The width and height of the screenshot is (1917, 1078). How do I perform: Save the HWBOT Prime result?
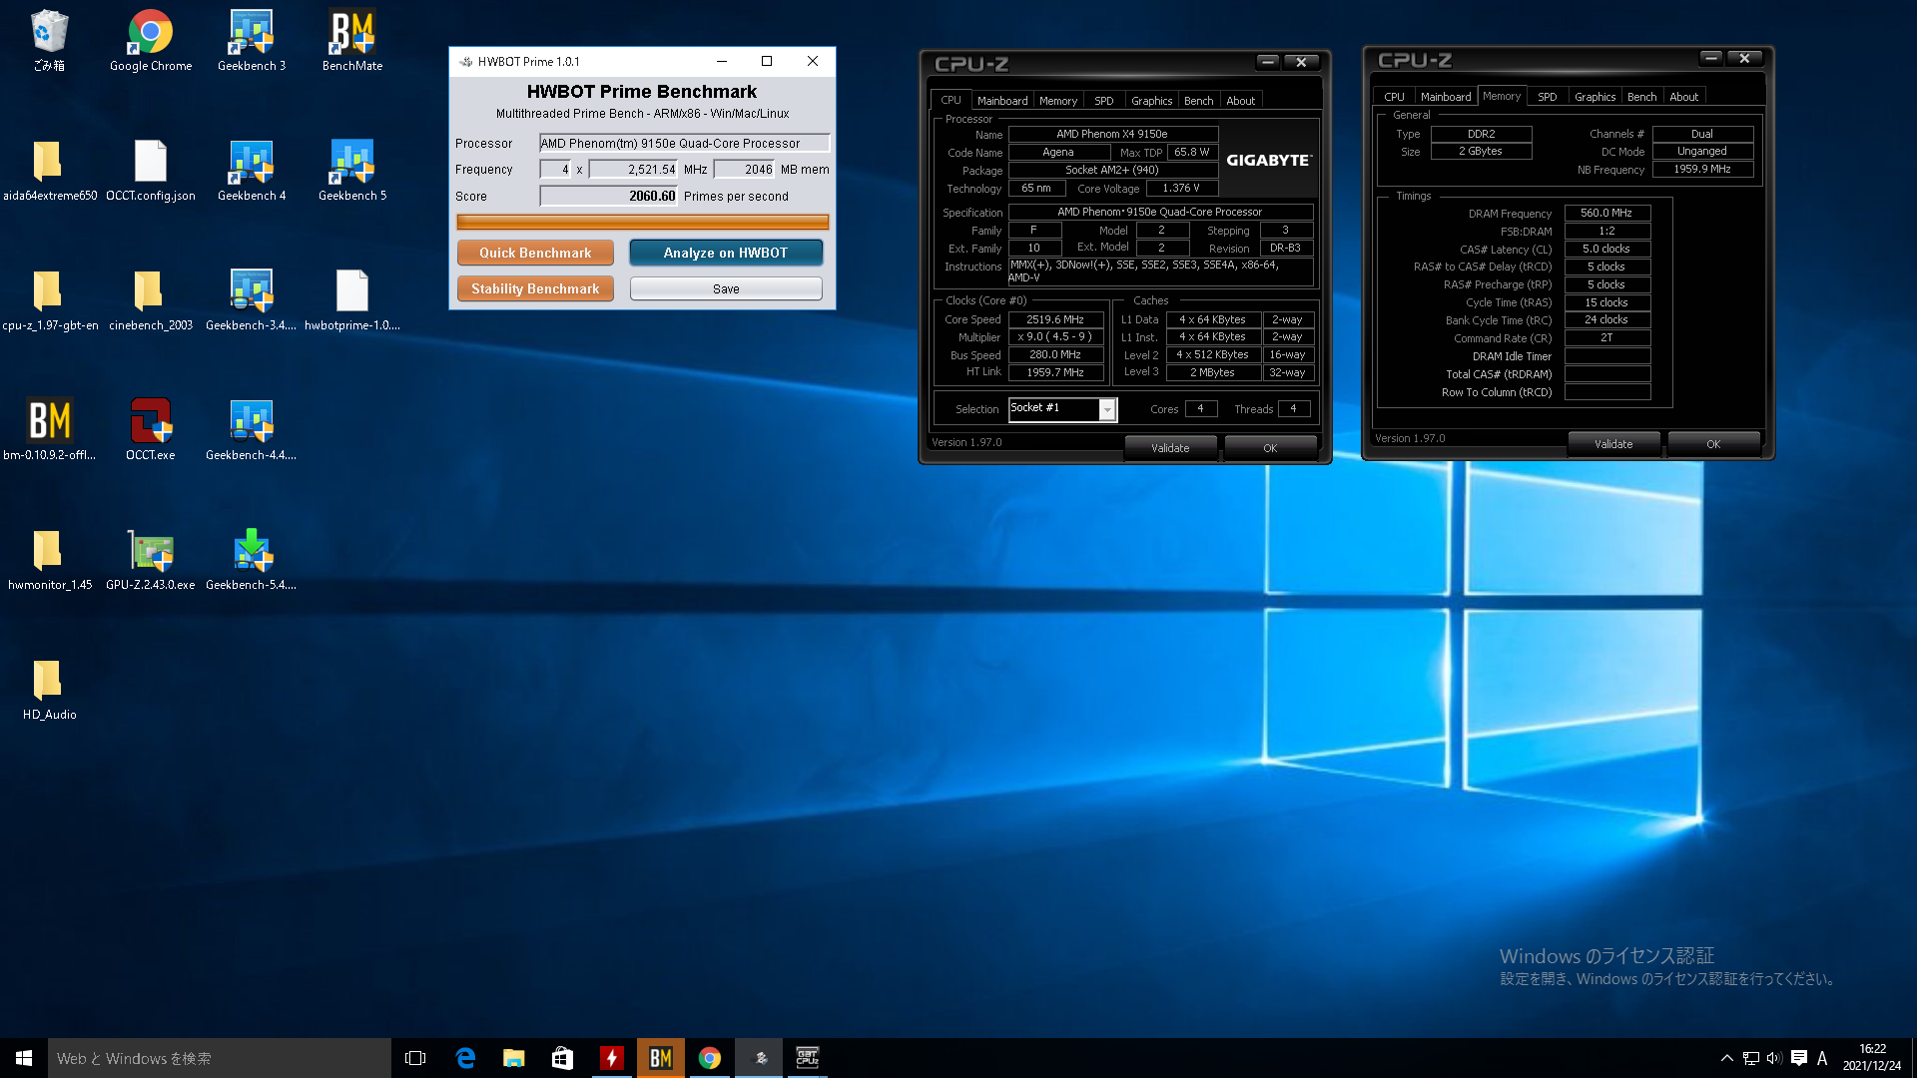(x=726, y=288)
